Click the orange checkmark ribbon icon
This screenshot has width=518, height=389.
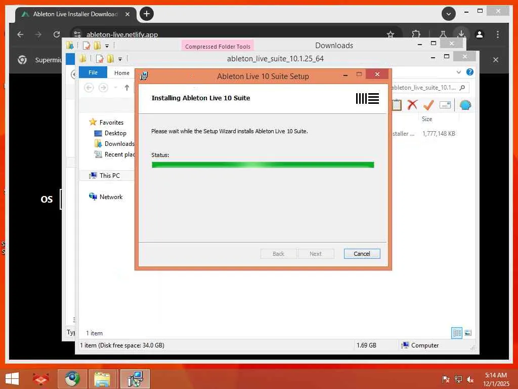point(429,105)
